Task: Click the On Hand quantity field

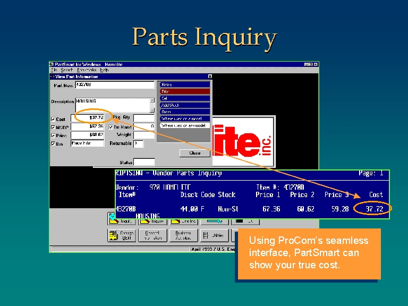Action: [x=144, y=126]
